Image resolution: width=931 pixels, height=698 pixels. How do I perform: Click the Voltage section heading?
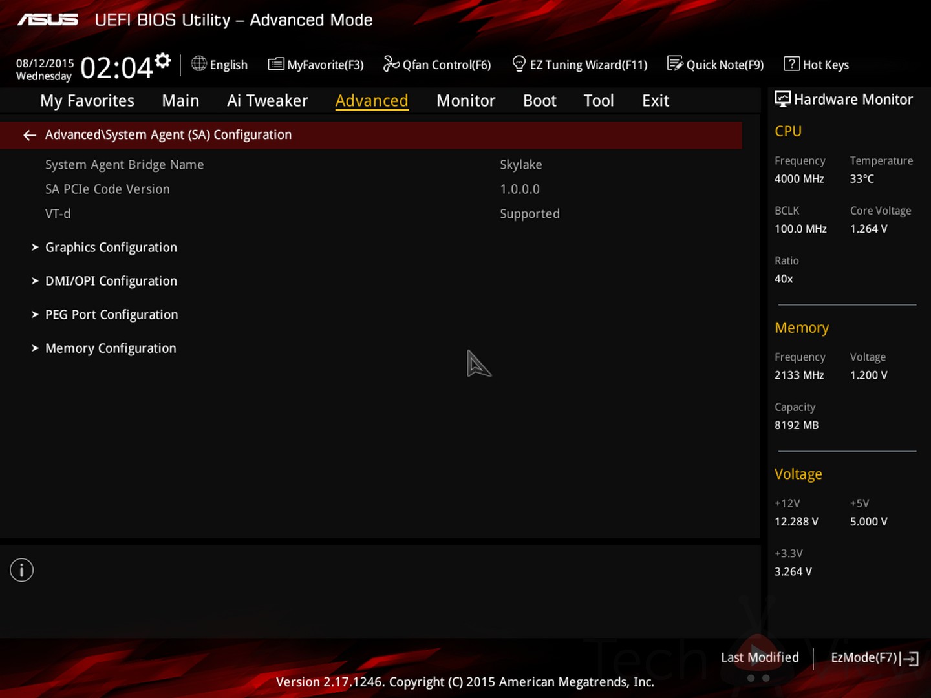click(798, 474)
